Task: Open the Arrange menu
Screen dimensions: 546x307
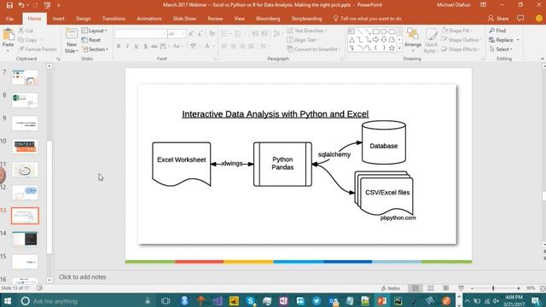Action: tap(413, 40)
